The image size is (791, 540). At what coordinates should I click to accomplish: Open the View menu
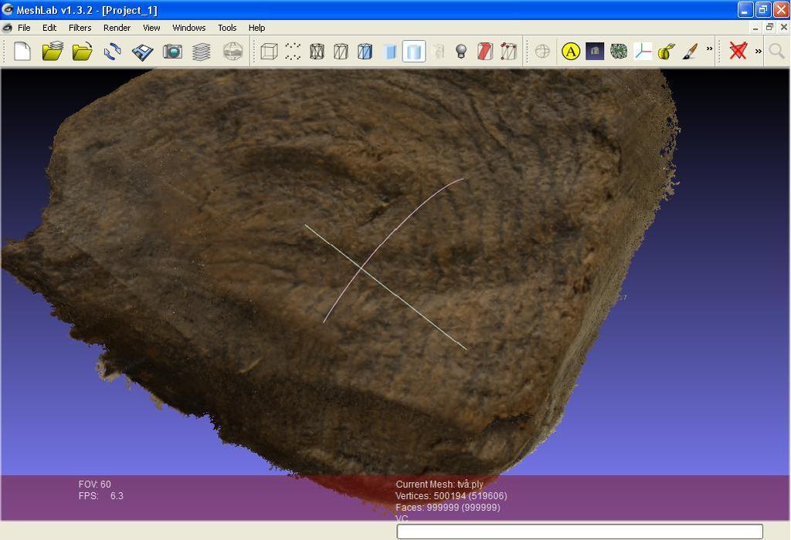tap(151, 28)
